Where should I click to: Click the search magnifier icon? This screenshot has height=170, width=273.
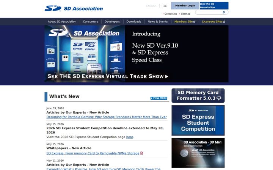coord(224,12)
